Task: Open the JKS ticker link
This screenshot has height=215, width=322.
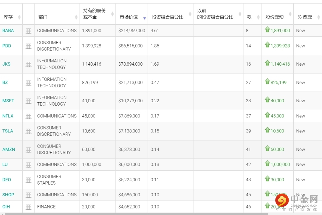Action: 6,64
